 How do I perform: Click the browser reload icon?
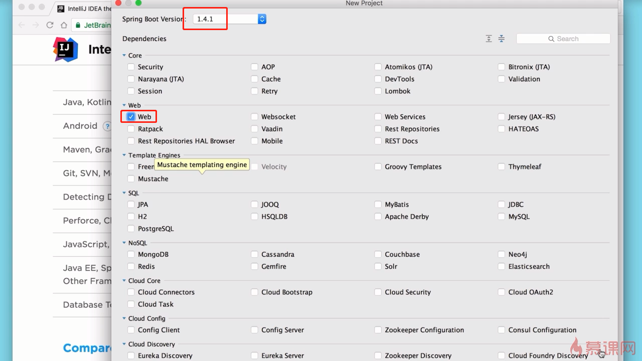click(50, 25)
